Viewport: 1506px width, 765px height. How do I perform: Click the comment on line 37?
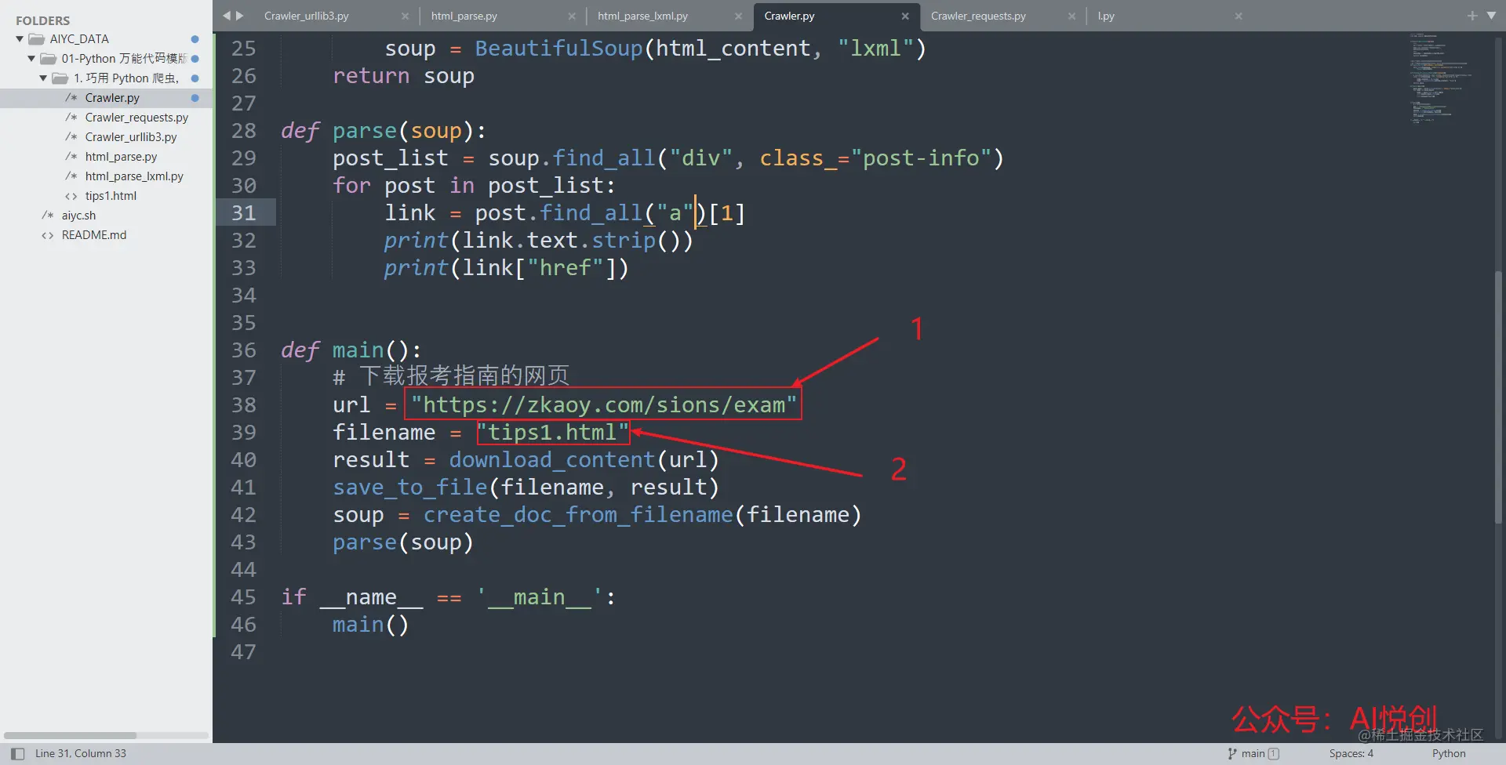451,377
